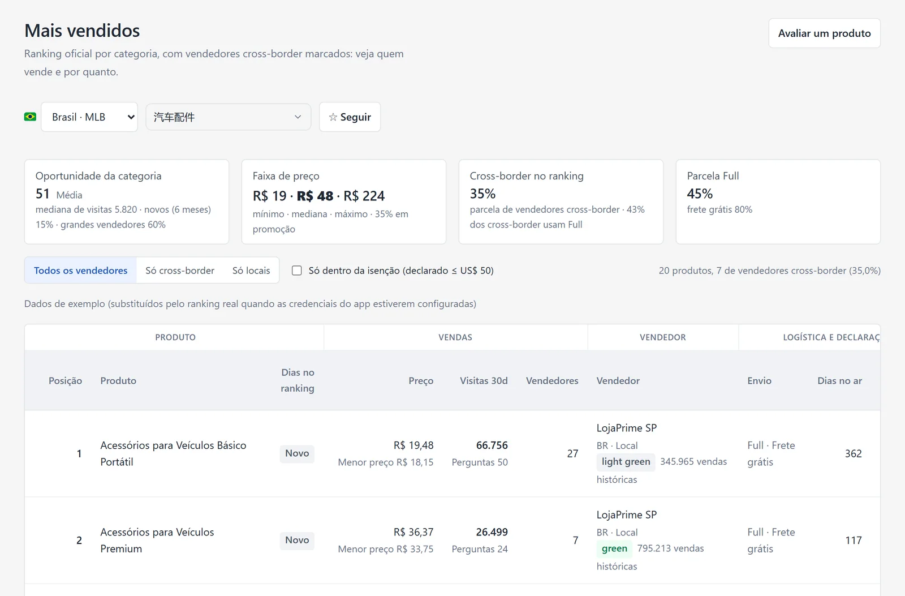
Task: Click the VENDAS group header
Action: click(455, 337)
